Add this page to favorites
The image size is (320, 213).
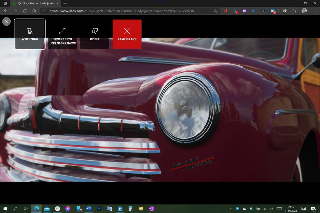tap(215, 11)
